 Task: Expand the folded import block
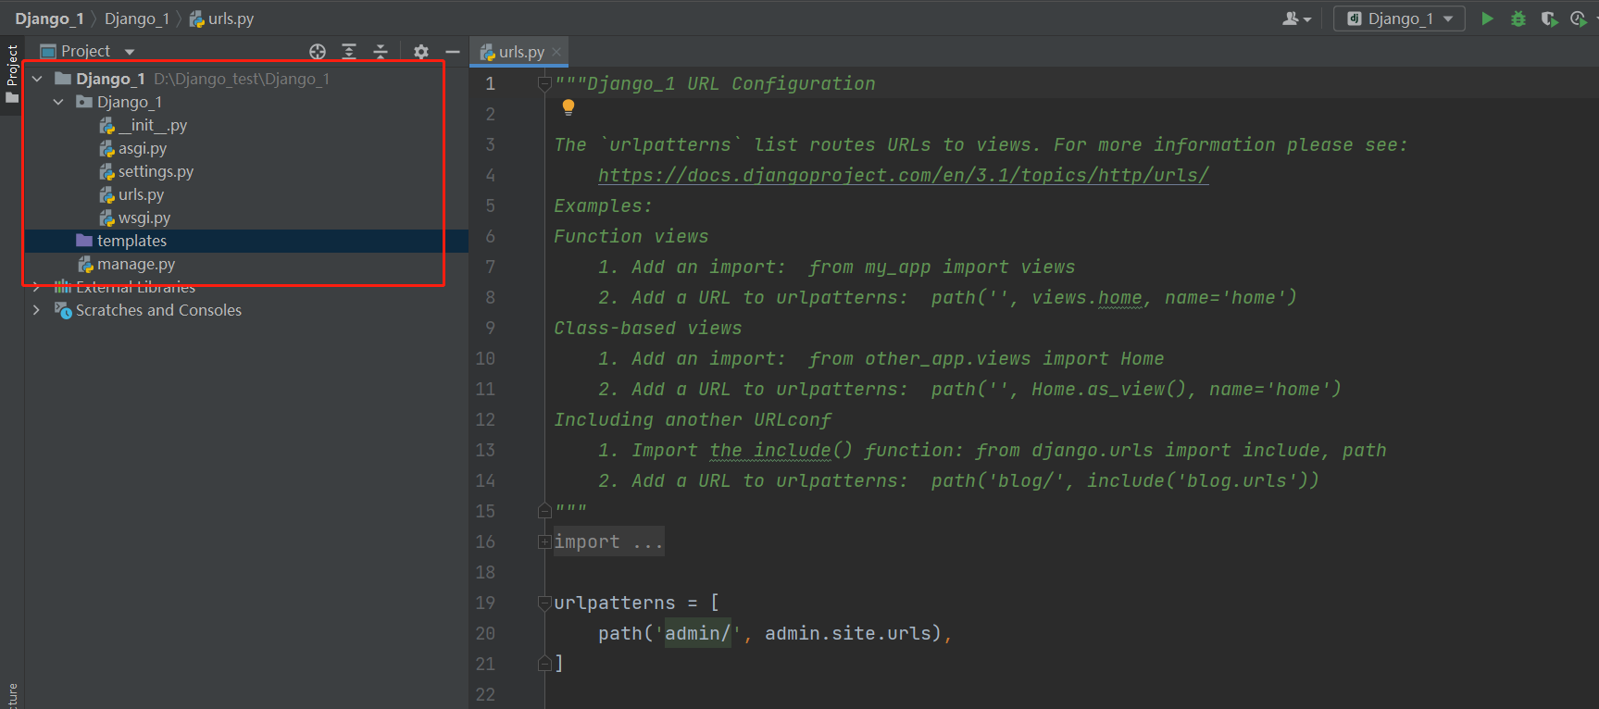(544, 541)
